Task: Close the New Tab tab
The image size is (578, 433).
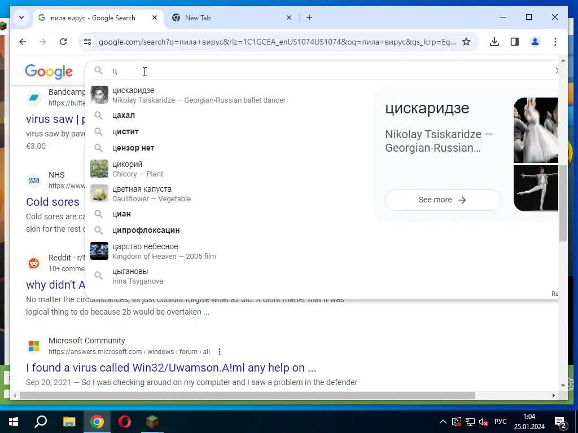Action: pos(289,17)
